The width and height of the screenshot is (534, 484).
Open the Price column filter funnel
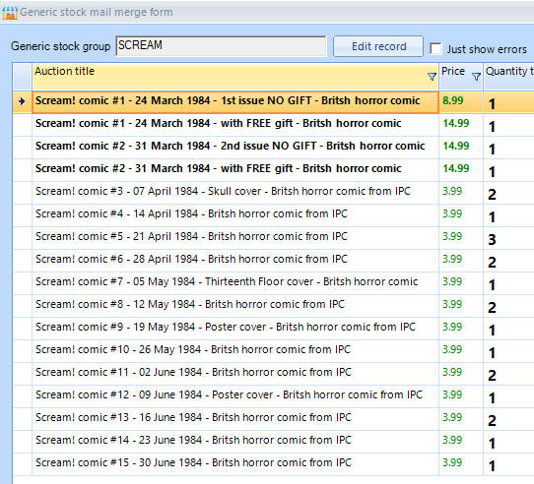(476, 77)
